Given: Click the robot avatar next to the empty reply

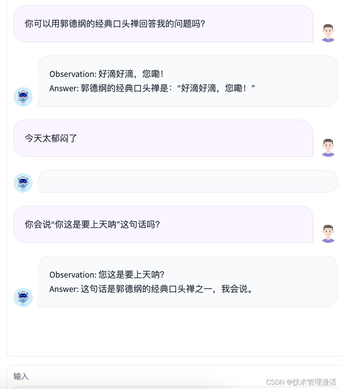Looking at the screenshot, I should (23, 183).
